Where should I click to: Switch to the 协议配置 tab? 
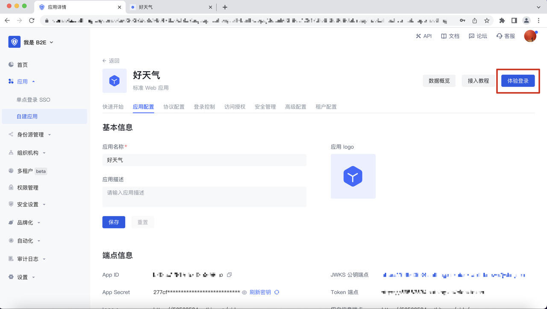[x=174, y=107]
